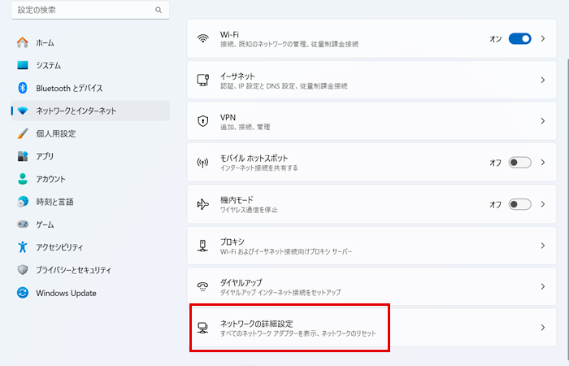
Task: Open ネットワークの詳細設定 page
Action: (x=371, y=328)
